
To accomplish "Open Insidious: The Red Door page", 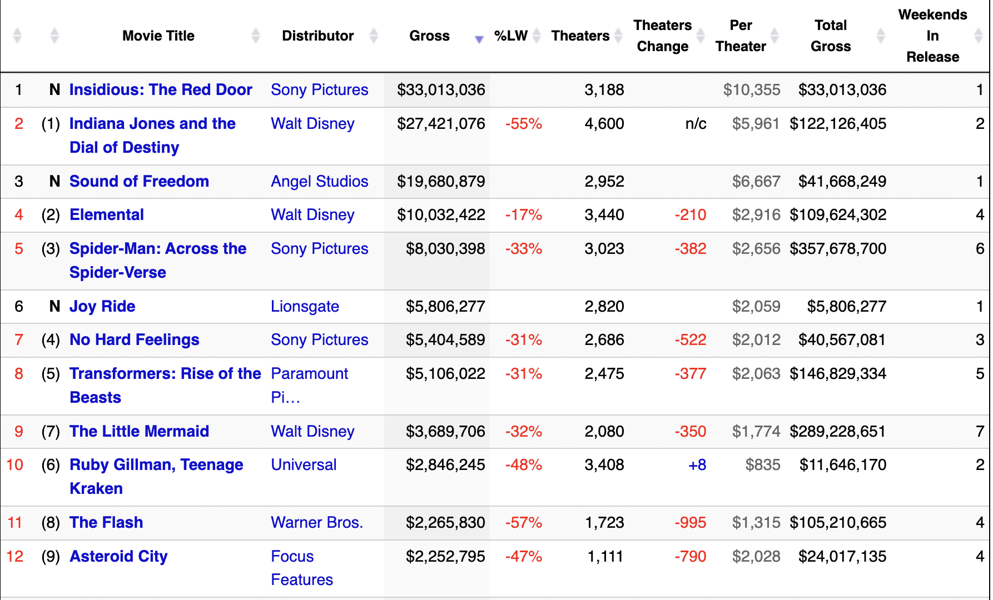I will tap(161, 90).
